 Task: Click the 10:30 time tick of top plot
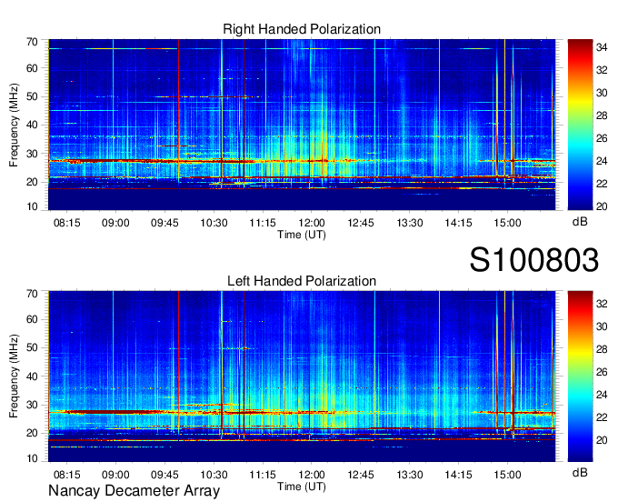214,223
